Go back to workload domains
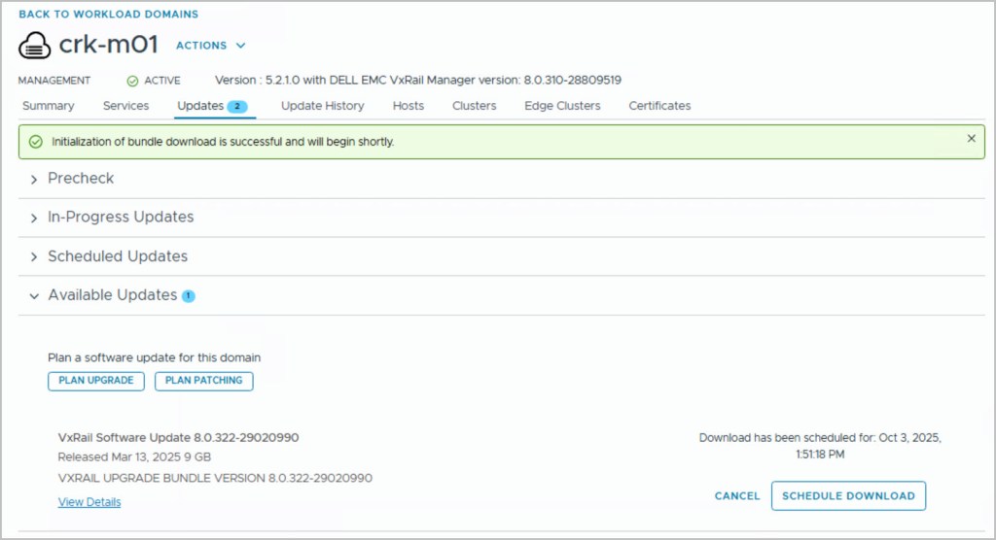This screenshot has height=540, width=996. 108,15
